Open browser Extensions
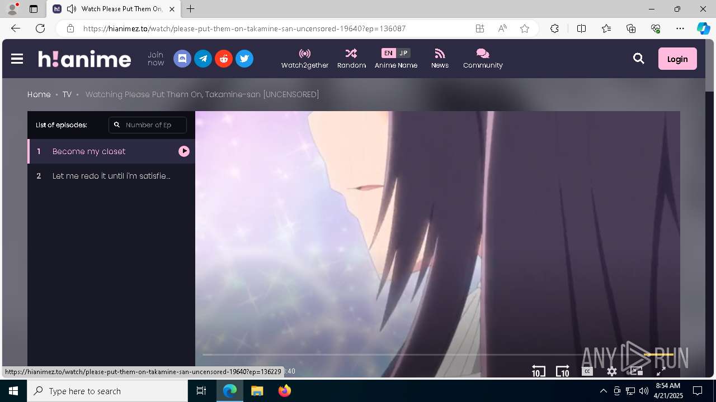This screenshot has width=716, height=402. point(554,28)
